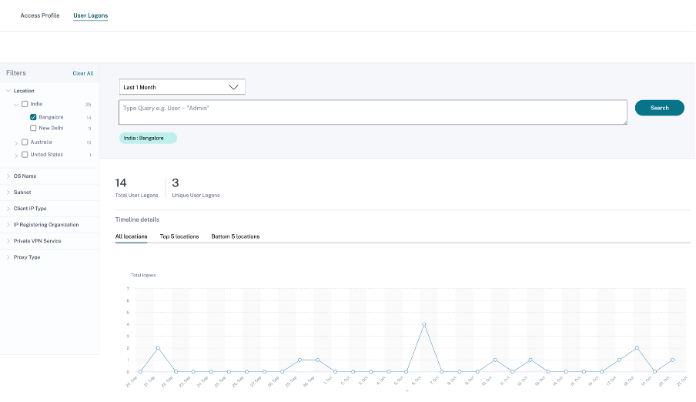Click chevron beside Private VPN Service
This screenshot has height=402, width=696.
[x=8, y=241]
